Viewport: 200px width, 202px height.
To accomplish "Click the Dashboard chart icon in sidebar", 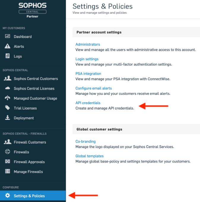I will (8, 36).
